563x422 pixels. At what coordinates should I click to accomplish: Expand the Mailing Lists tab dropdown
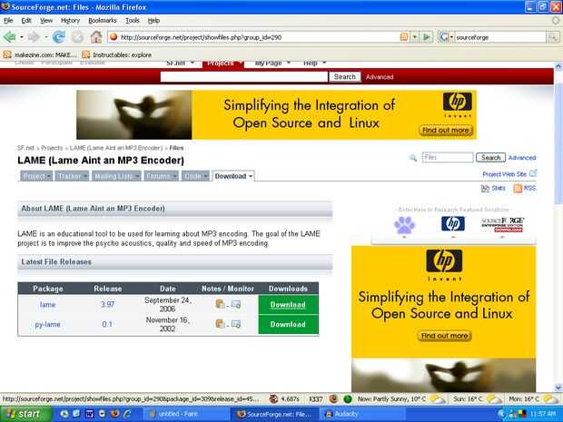[116, 176]
